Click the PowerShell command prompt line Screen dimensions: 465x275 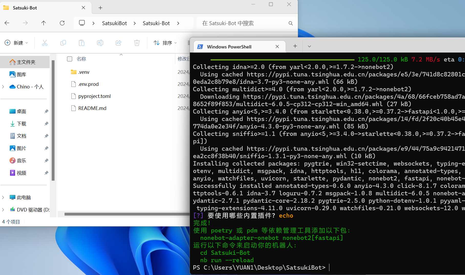point(261,268)
